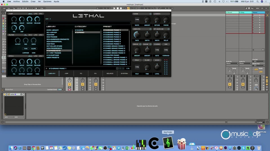270x151 pixels.
Task: Click the Amp ATTACK knob
Action: (14, 19)
